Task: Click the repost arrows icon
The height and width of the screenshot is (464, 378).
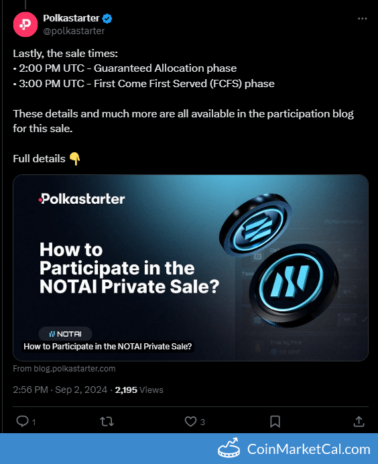Action: pos(107,421)
